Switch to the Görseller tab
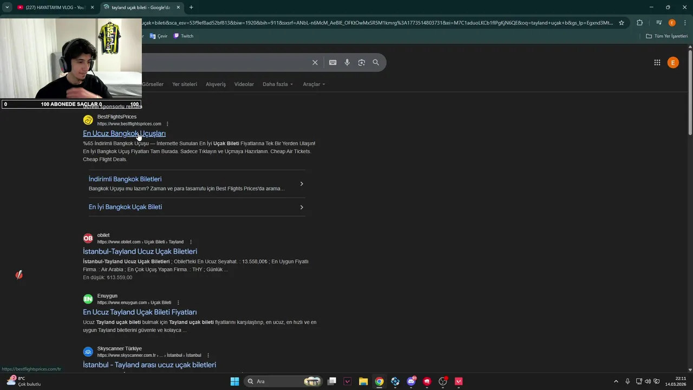Screen dimensions: 693x390 153,84
